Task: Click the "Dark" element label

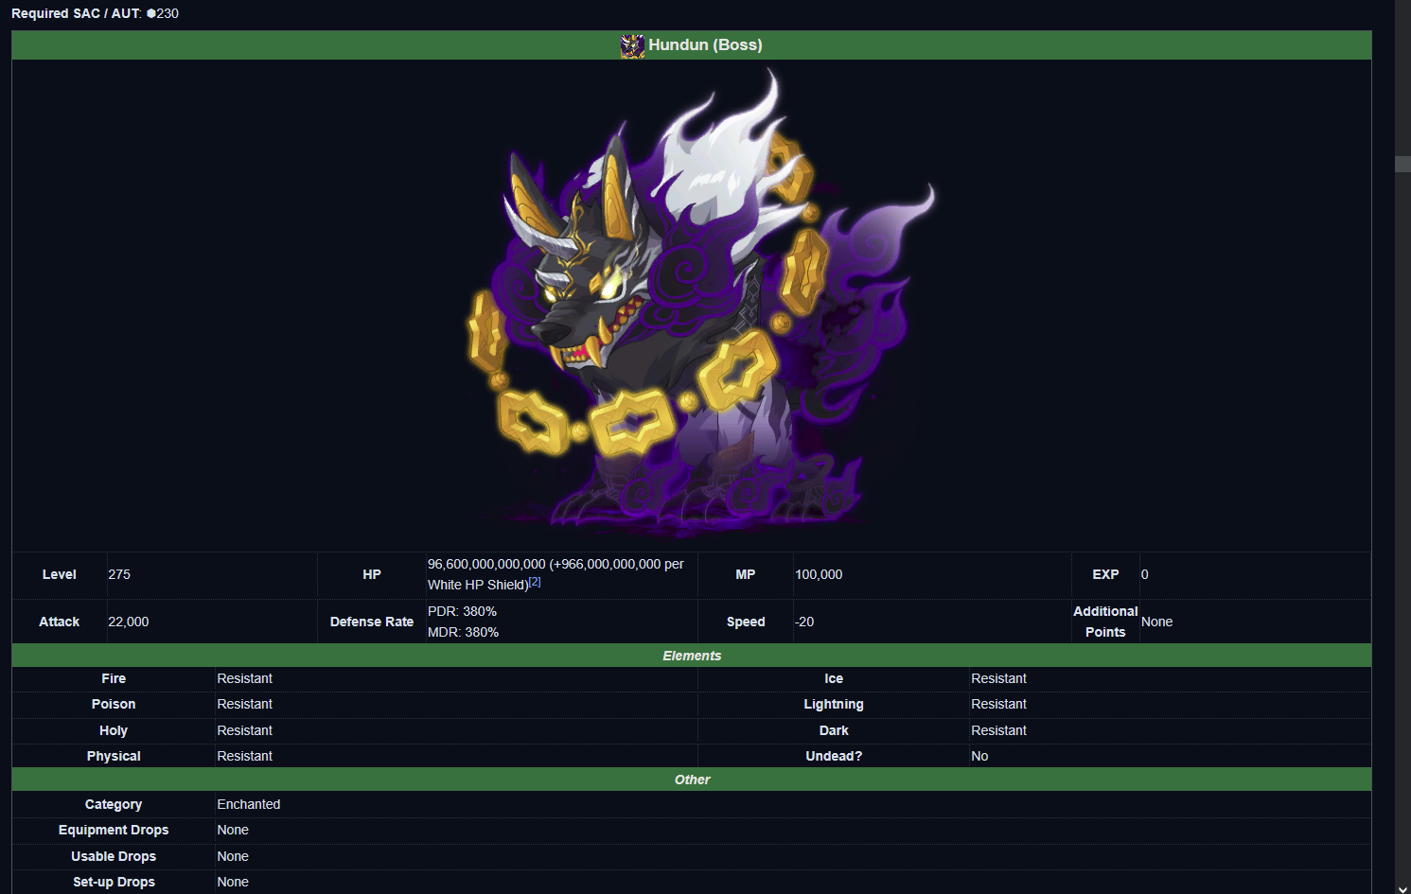Action: click(x=834, y=730)
